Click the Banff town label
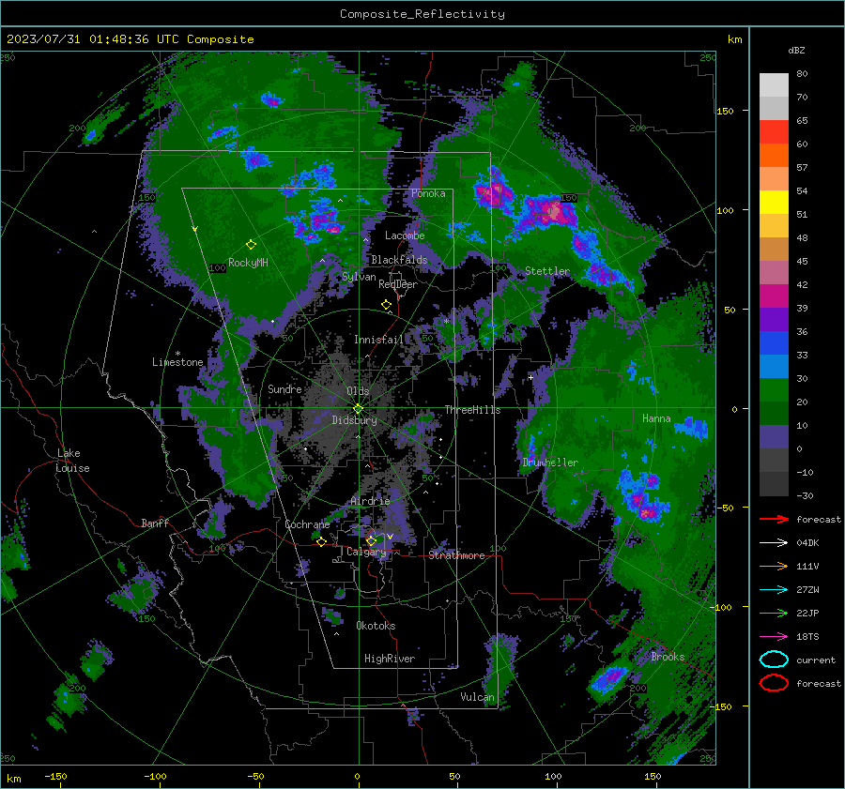This screenshot has width=845, height=789. click(155, 523)
